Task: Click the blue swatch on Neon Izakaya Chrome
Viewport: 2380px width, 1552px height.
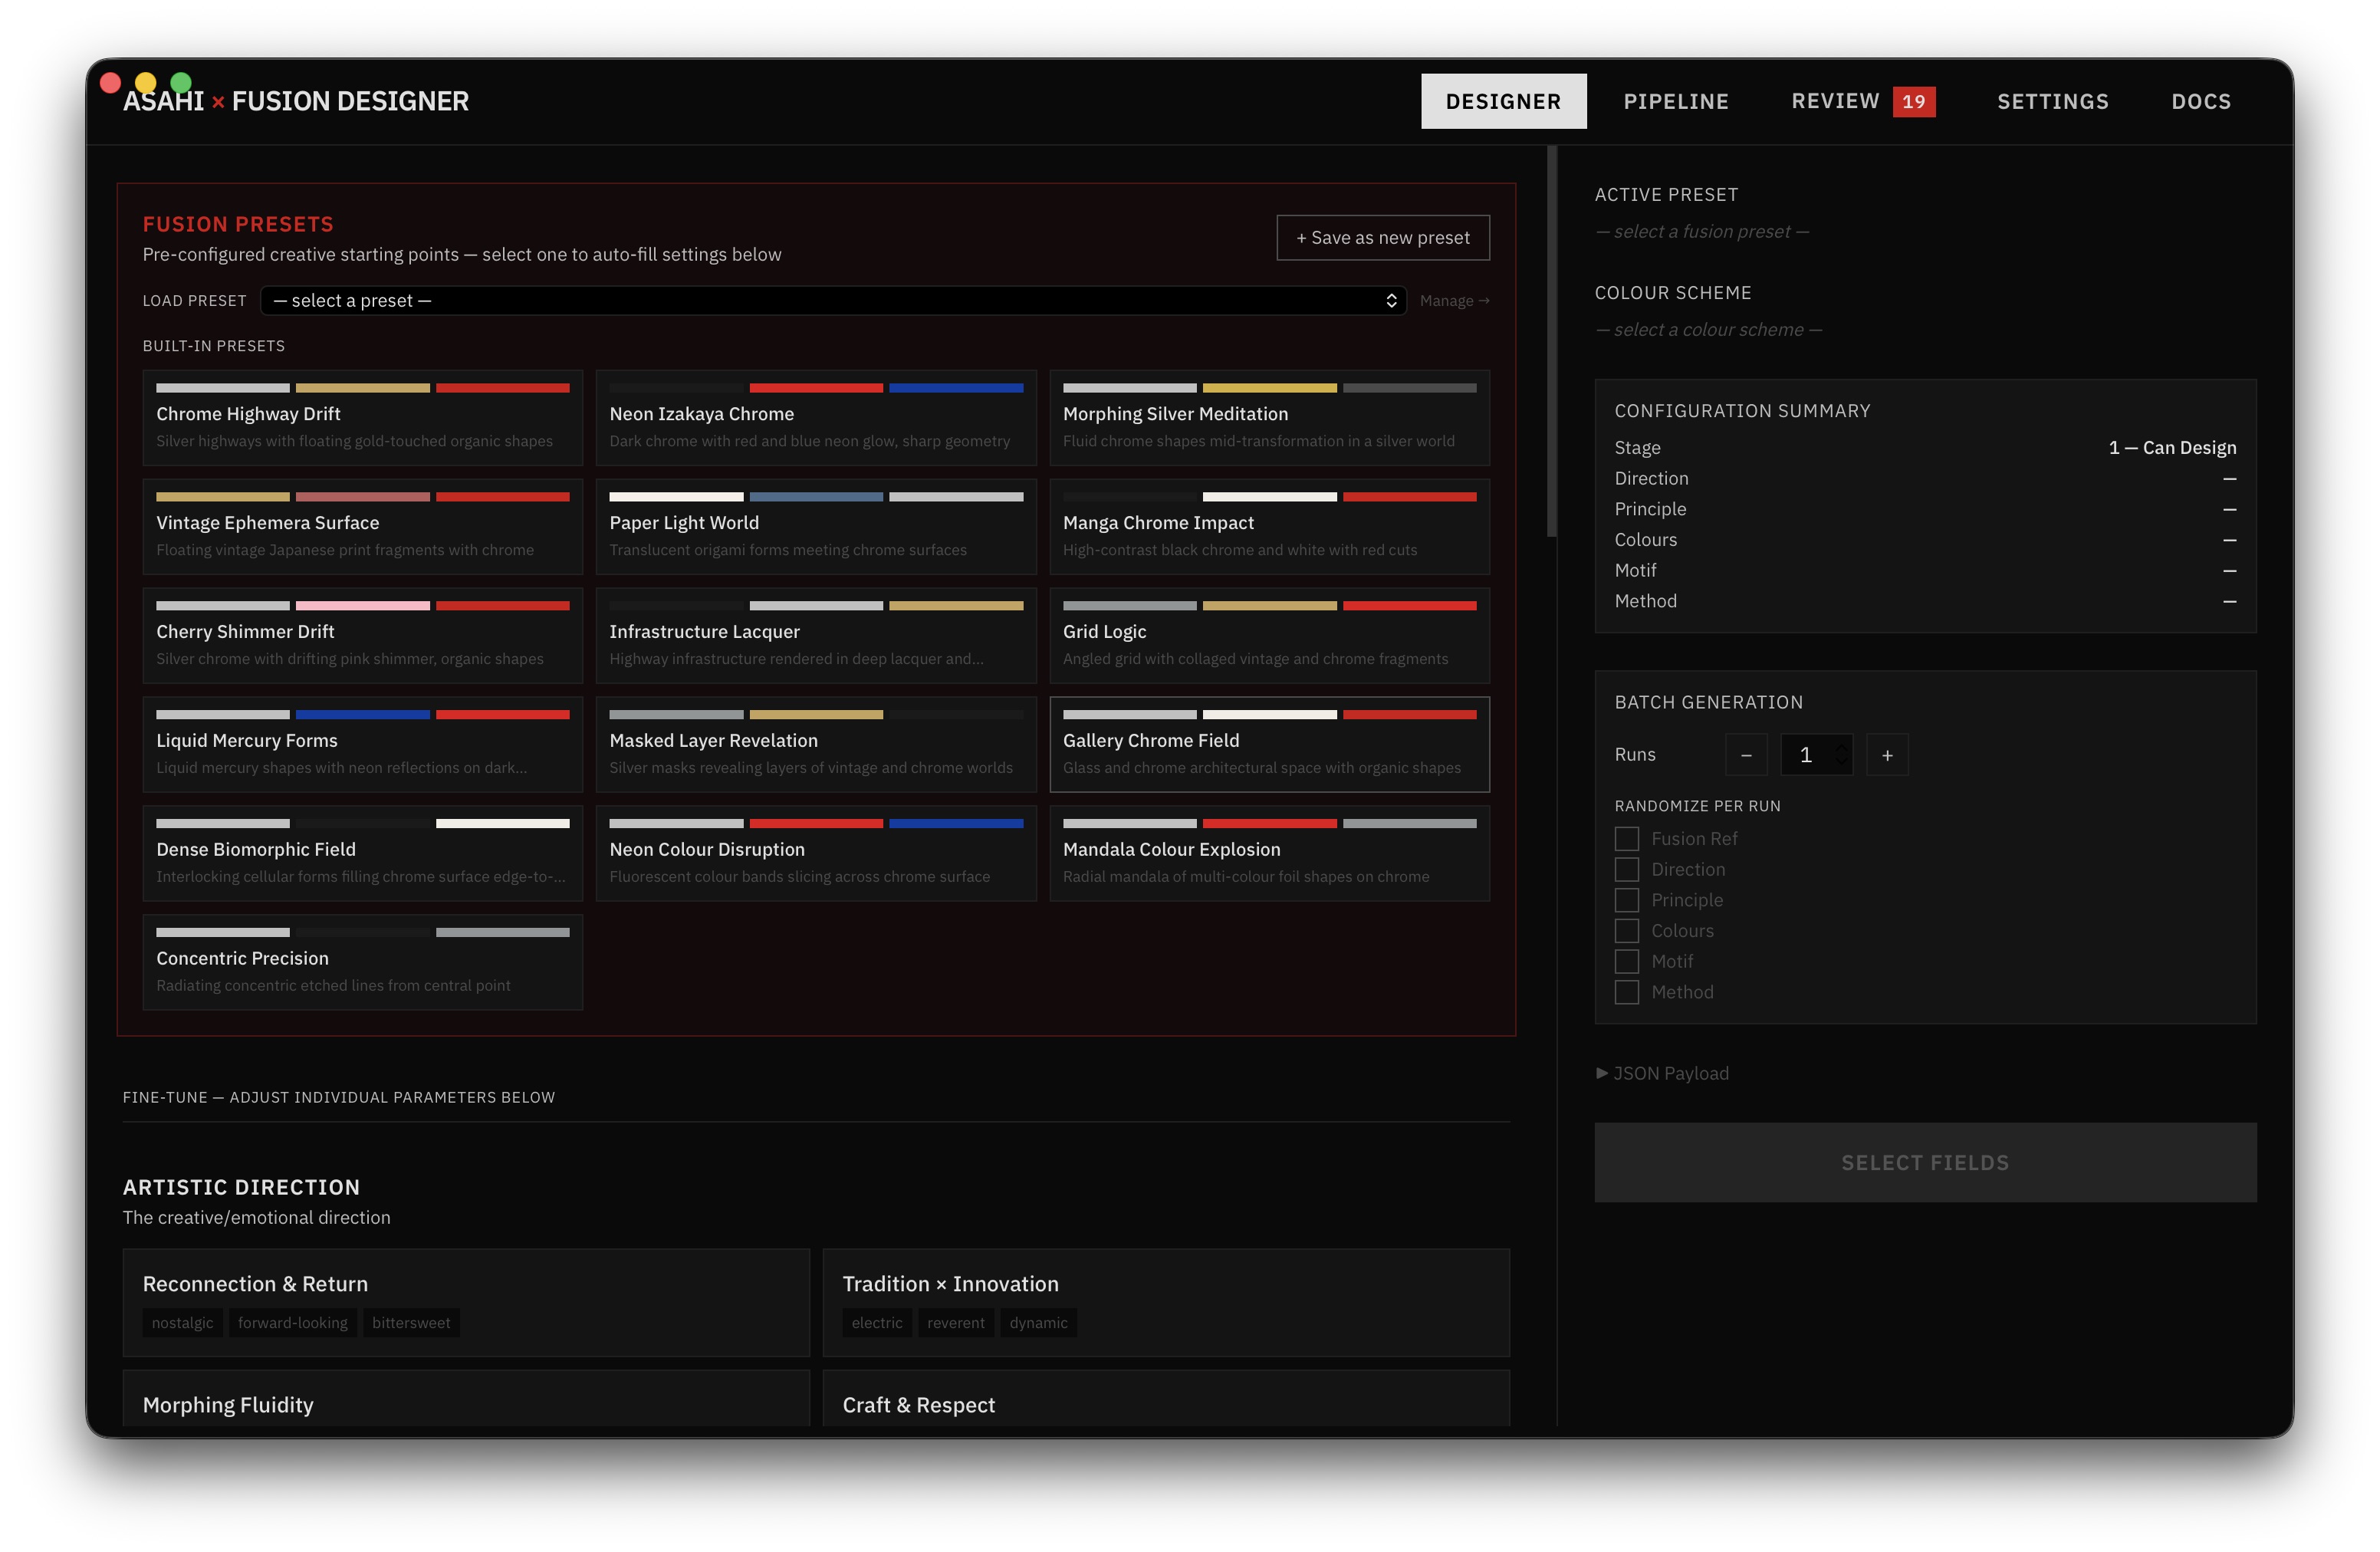Action: click(x=956, y=388)
